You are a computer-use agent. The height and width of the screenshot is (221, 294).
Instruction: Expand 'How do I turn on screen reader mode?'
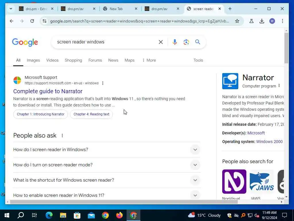(107, 165)
